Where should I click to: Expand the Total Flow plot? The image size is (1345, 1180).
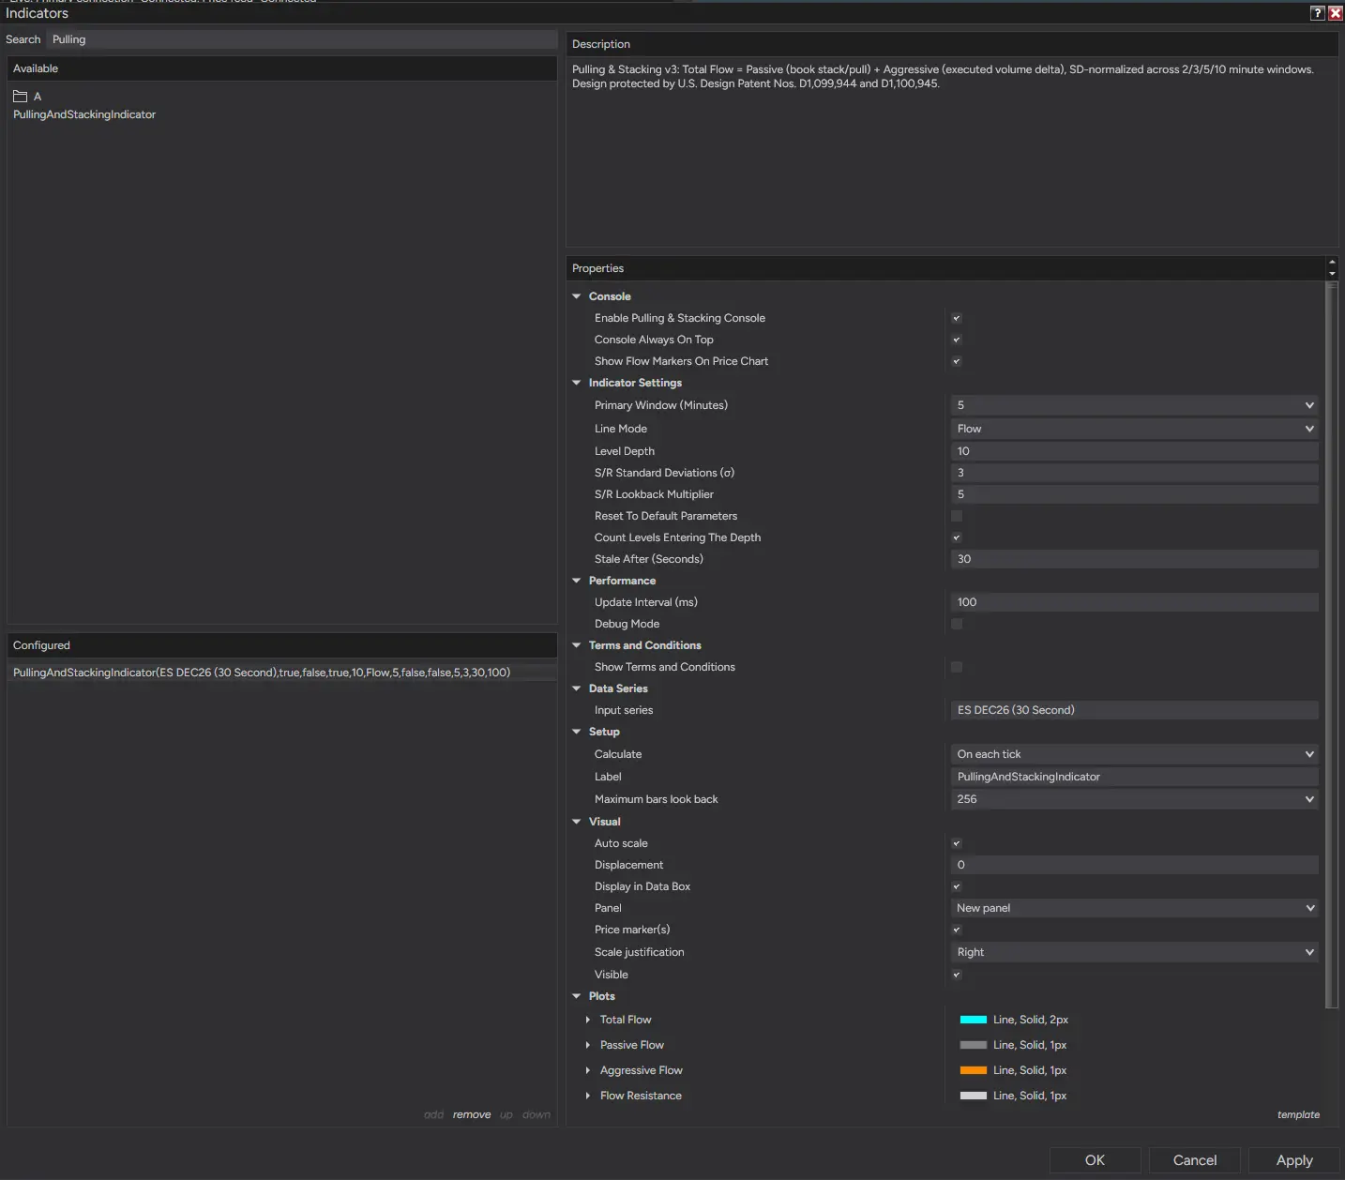[588, 1020]
